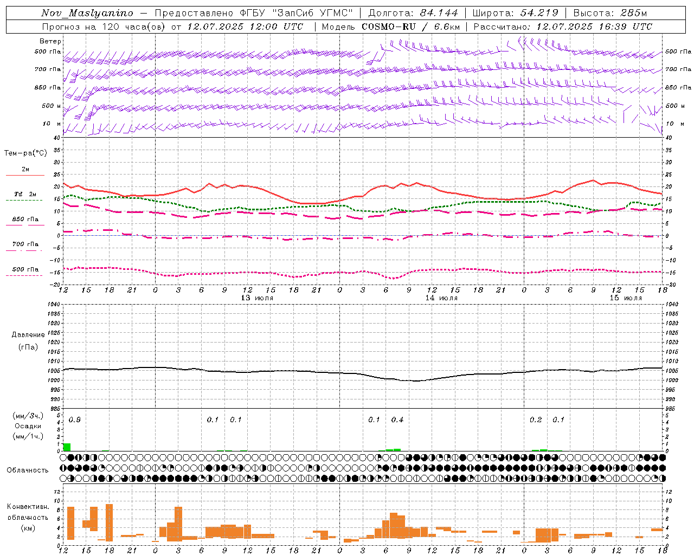Click the (мм/1ч.) precipitation unit label
694x555 pixels.
coord(28,436)
